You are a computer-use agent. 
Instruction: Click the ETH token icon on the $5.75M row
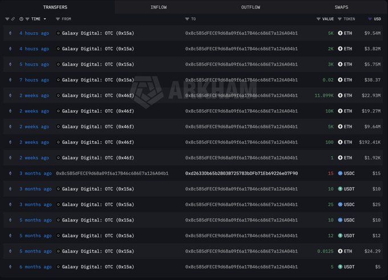(x=340, y=64)
